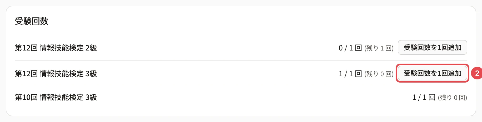The image size is (482, 122).
Task: Click the 0 / 1 回 attempt count
Action: coord(350,48)
